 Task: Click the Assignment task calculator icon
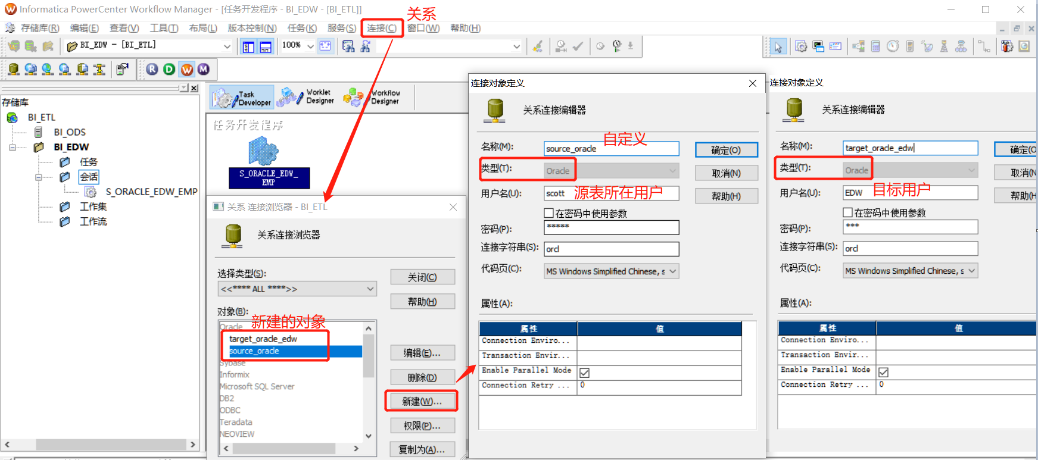875,46
